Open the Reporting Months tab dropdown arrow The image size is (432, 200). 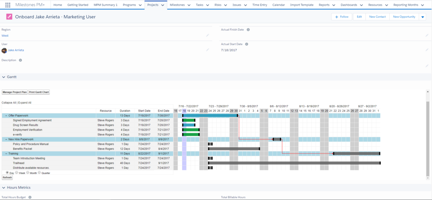click(422, 5)
